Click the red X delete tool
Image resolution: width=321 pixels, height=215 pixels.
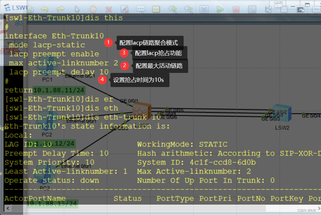coord(109,9)
